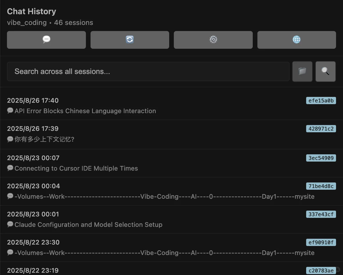Screen dimensions: 343x275
Task: Click session ID badge 71be4d8c
Action: (321, 186)
